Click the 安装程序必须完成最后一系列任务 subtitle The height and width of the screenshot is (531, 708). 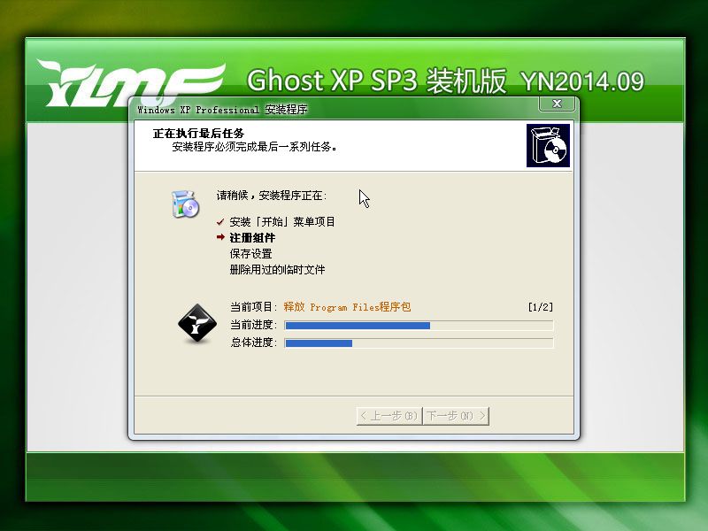coord(254,147)
